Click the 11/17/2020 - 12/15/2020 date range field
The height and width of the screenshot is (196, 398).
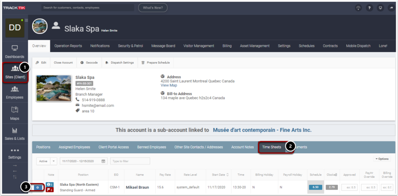tap(83, 161)
